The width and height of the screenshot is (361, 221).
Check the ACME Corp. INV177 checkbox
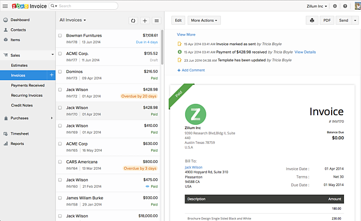60,53
